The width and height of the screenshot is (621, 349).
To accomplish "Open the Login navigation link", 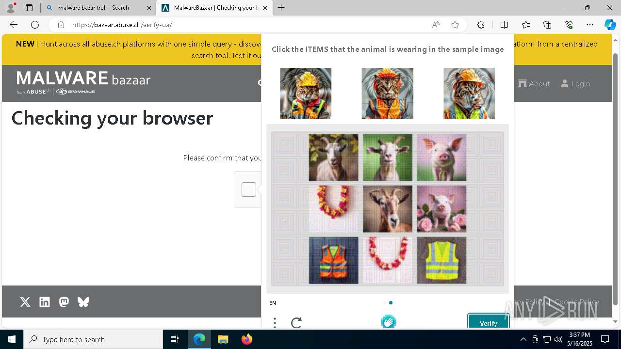I will (x=575, y=83).
